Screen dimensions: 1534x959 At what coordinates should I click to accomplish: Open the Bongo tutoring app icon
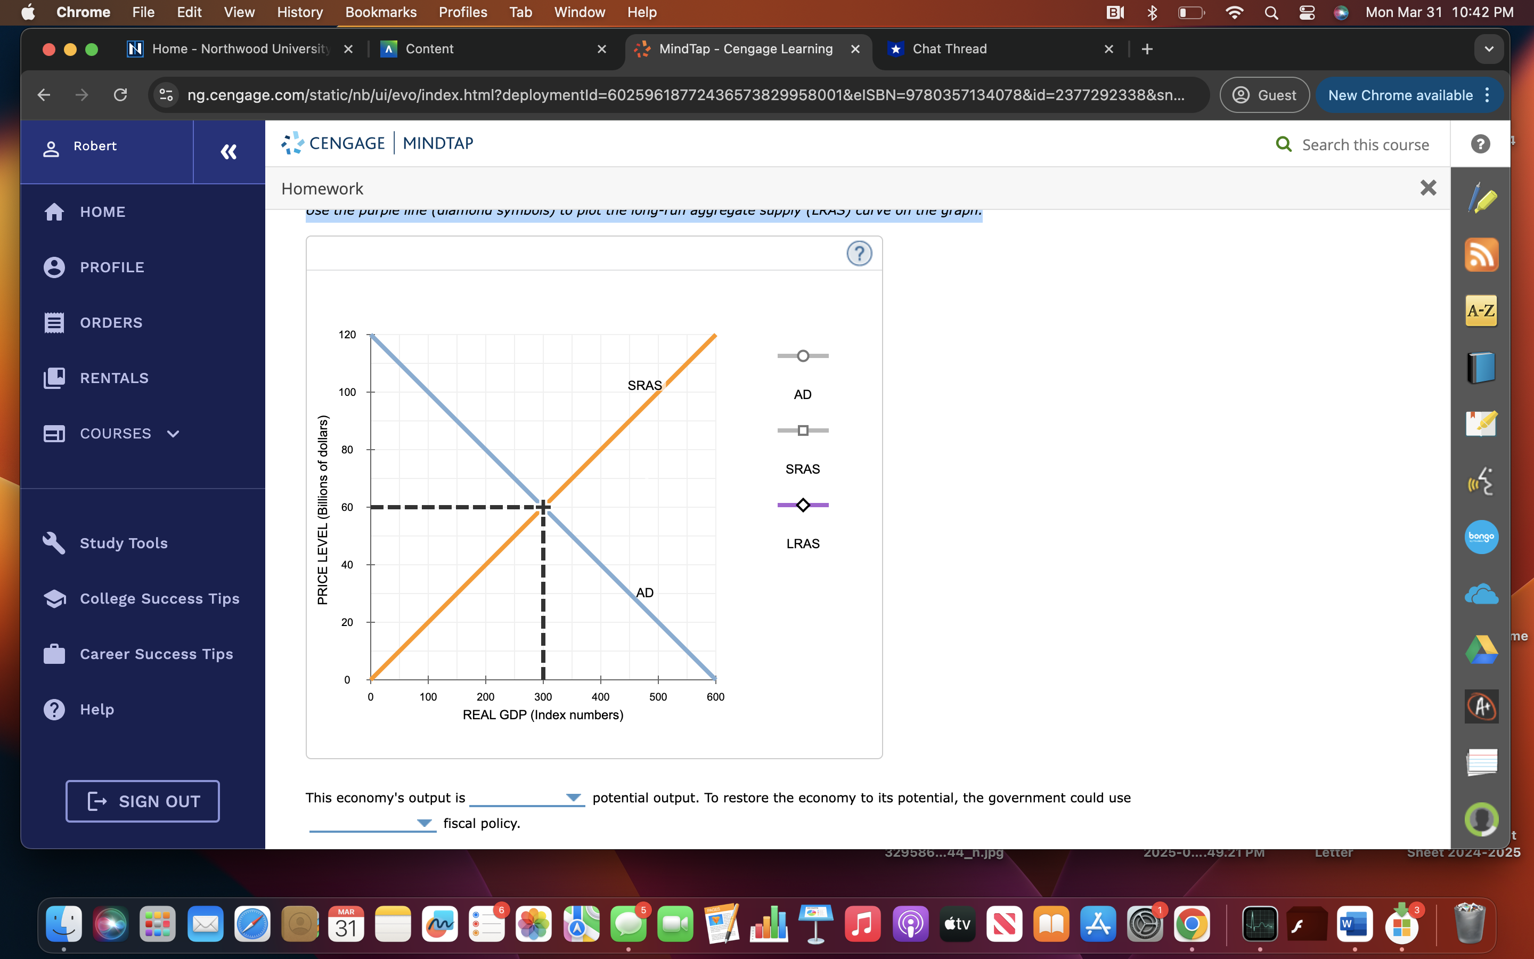pos(1481,537)
